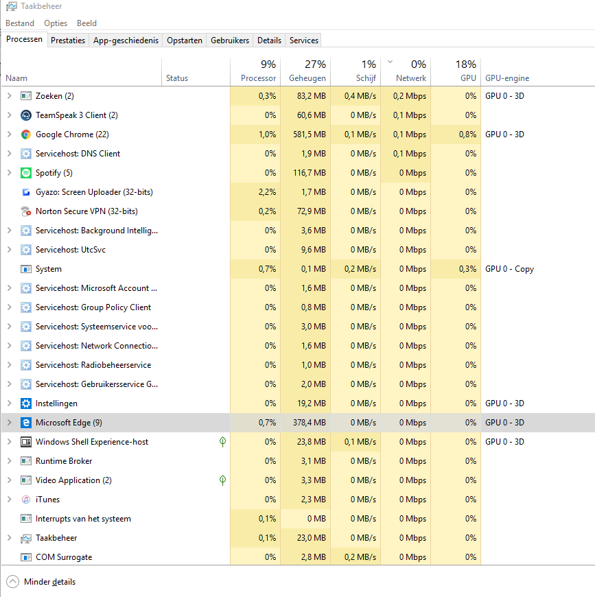Switch to the Opstarten tab

point(185,40)
